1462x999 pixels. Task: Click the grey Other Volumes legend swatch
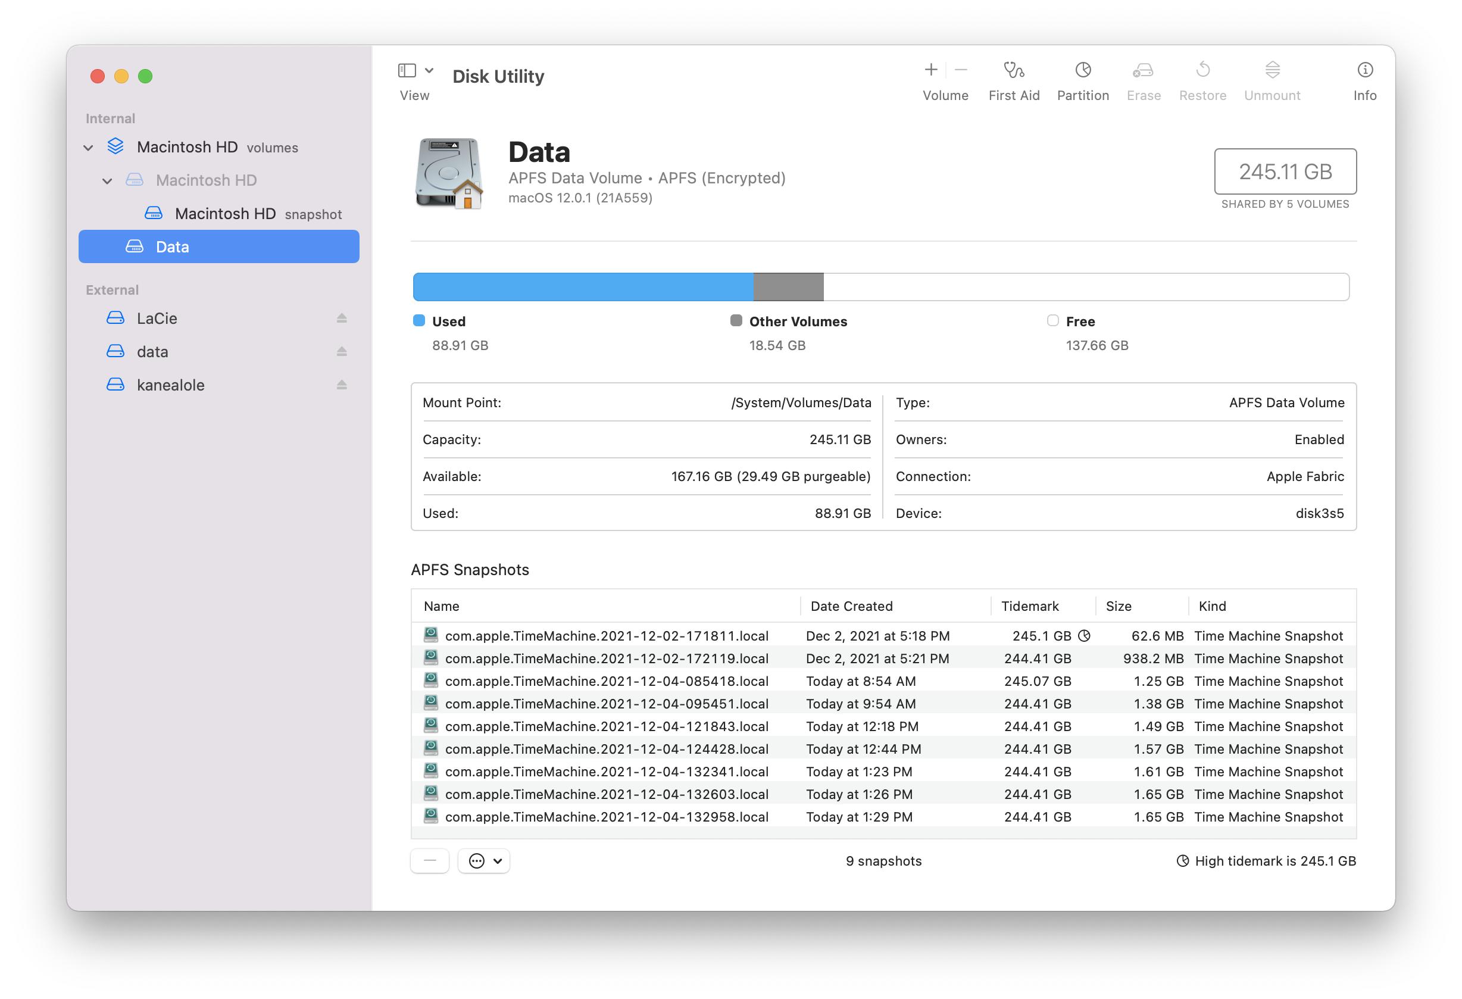(x=736, y=321)
